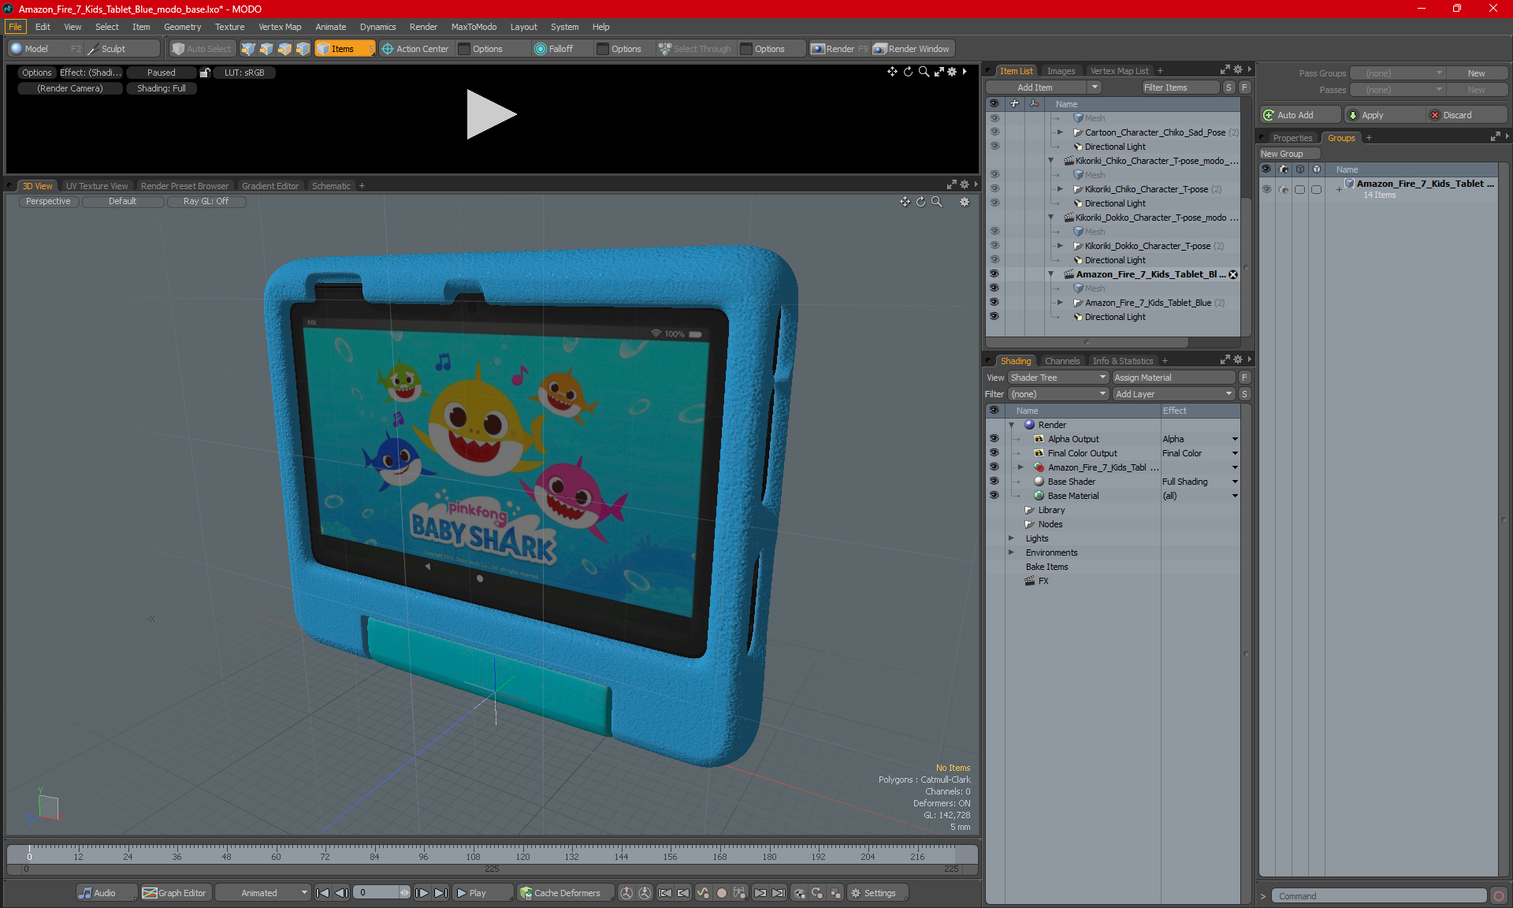This screenshot has width=1513, height=908.
Task: Expand Cartoon_Character_Chiko_Sad_Pose item
Action: (x=1060, y=132)
